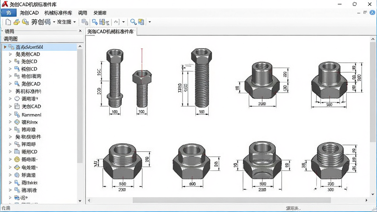Screen dimensions: 377x212
Task: Open the 调用 menu
Action: tap(82, 13)
